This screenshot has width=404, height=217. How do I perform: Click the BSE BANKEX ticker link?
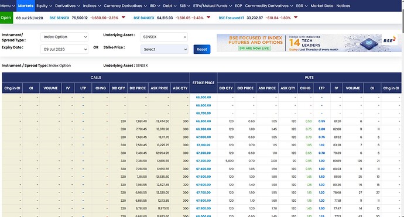click(x=144, y=18)
